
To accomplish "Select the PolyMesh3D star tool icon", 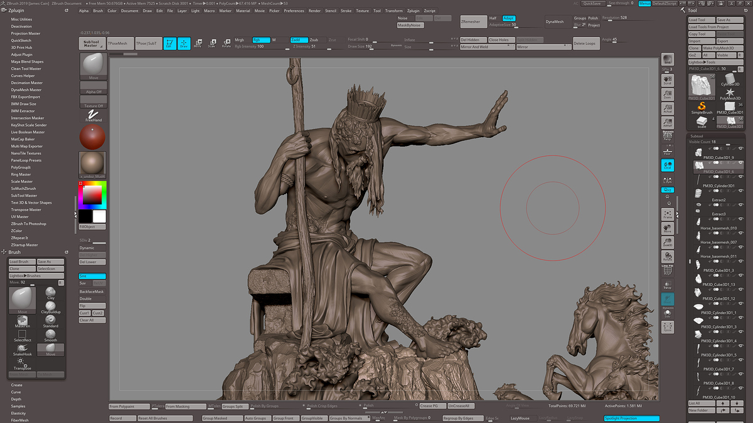I will click(x=730, y=94).
